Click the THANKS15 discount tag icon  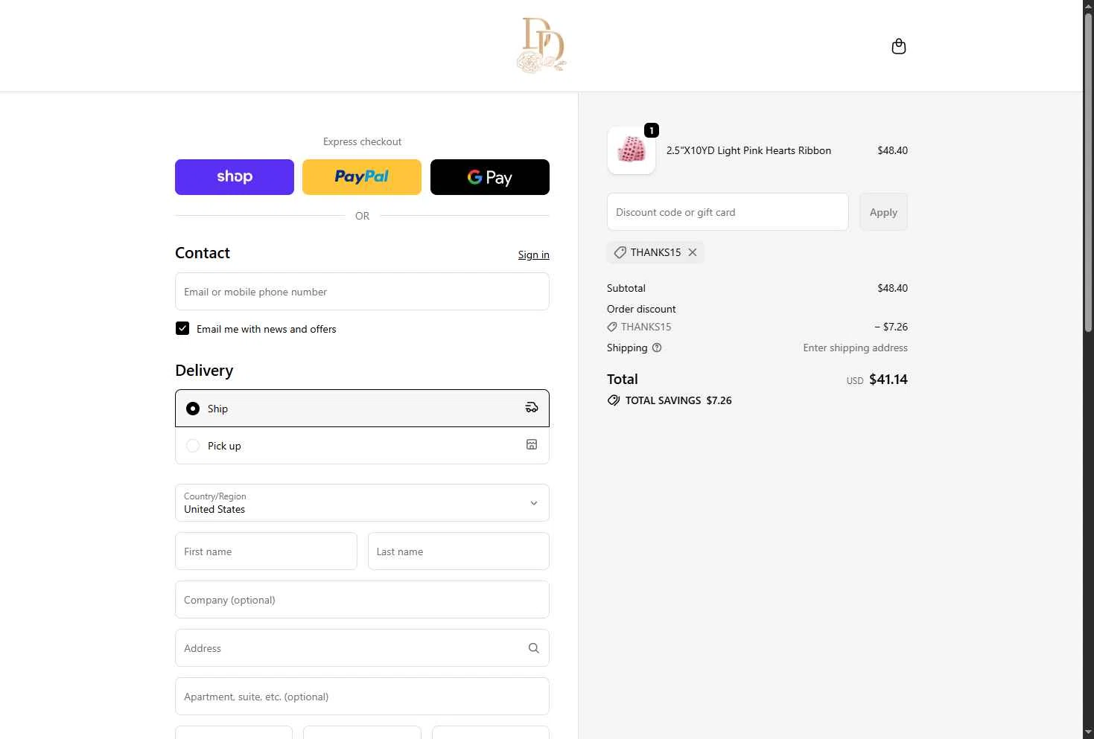point(620,252)
